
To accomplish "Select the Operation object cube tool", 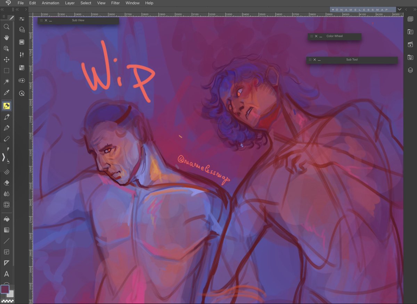I will point(6,49).
